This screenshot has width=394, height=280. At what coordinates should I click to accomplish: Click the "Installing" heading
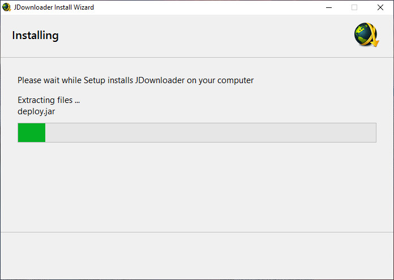(35, 36)
